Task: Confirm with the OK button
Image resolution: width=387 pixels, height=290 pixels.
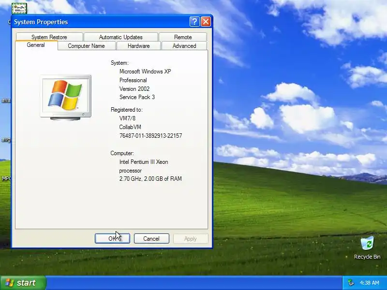Action: click(x=112, y=238)
